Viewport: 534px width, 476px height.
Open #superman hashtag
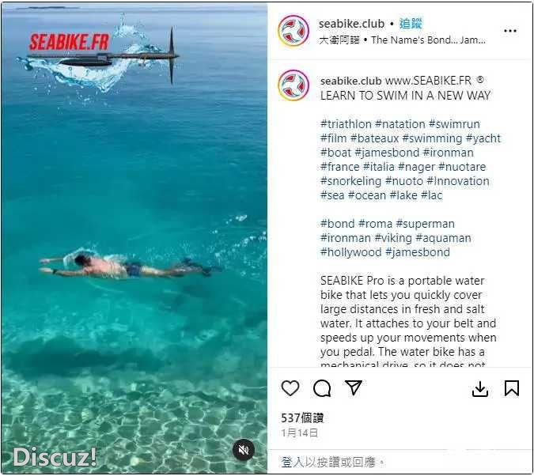(x=426, y=224)
